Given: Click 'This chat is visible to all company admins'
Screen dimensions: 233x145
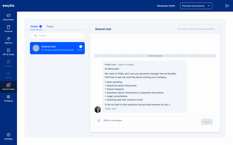Looking at the screenshot, I should pos(196,29).
